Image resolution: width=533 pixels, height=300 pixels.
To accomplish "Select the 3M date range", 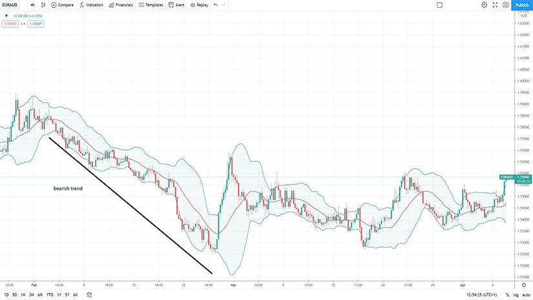I will pos(32,295).
